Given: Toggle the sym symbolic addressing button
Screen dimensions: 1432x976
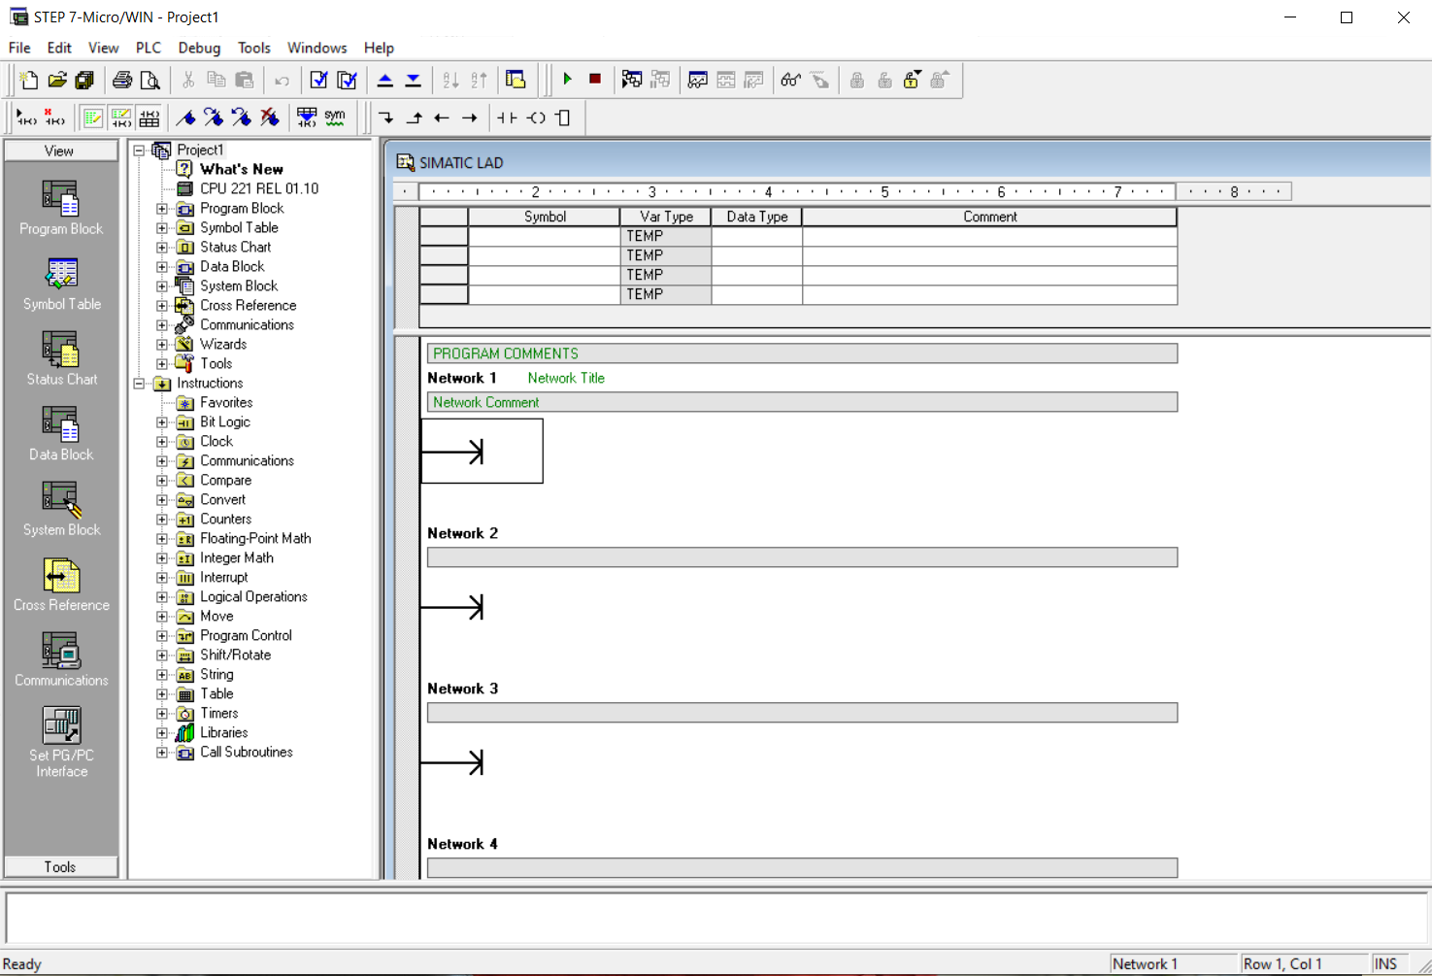Looking at the screenshot, I should [334, 117].
